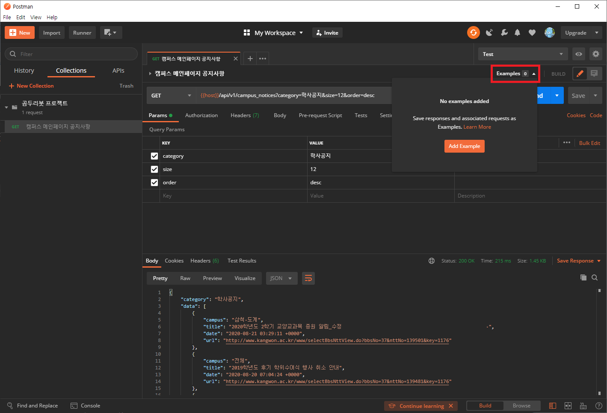The width and height of the screenshot is (607, 413).
Task: Toggle response line wrap icon
Action: point(308,278)
